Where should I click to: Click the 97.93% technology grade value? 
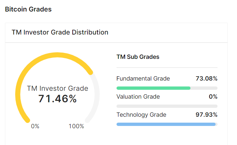tap(206, 115)
